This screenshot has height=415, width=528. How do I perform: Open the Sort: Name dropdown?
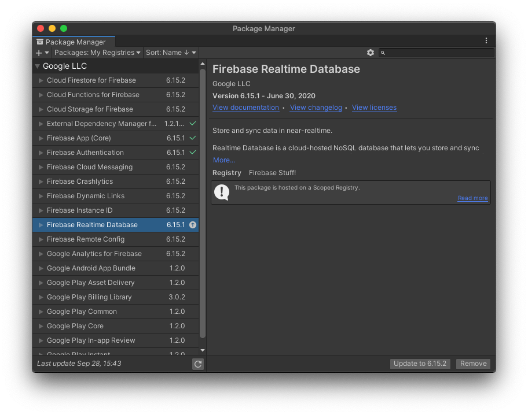coord(171,53)
